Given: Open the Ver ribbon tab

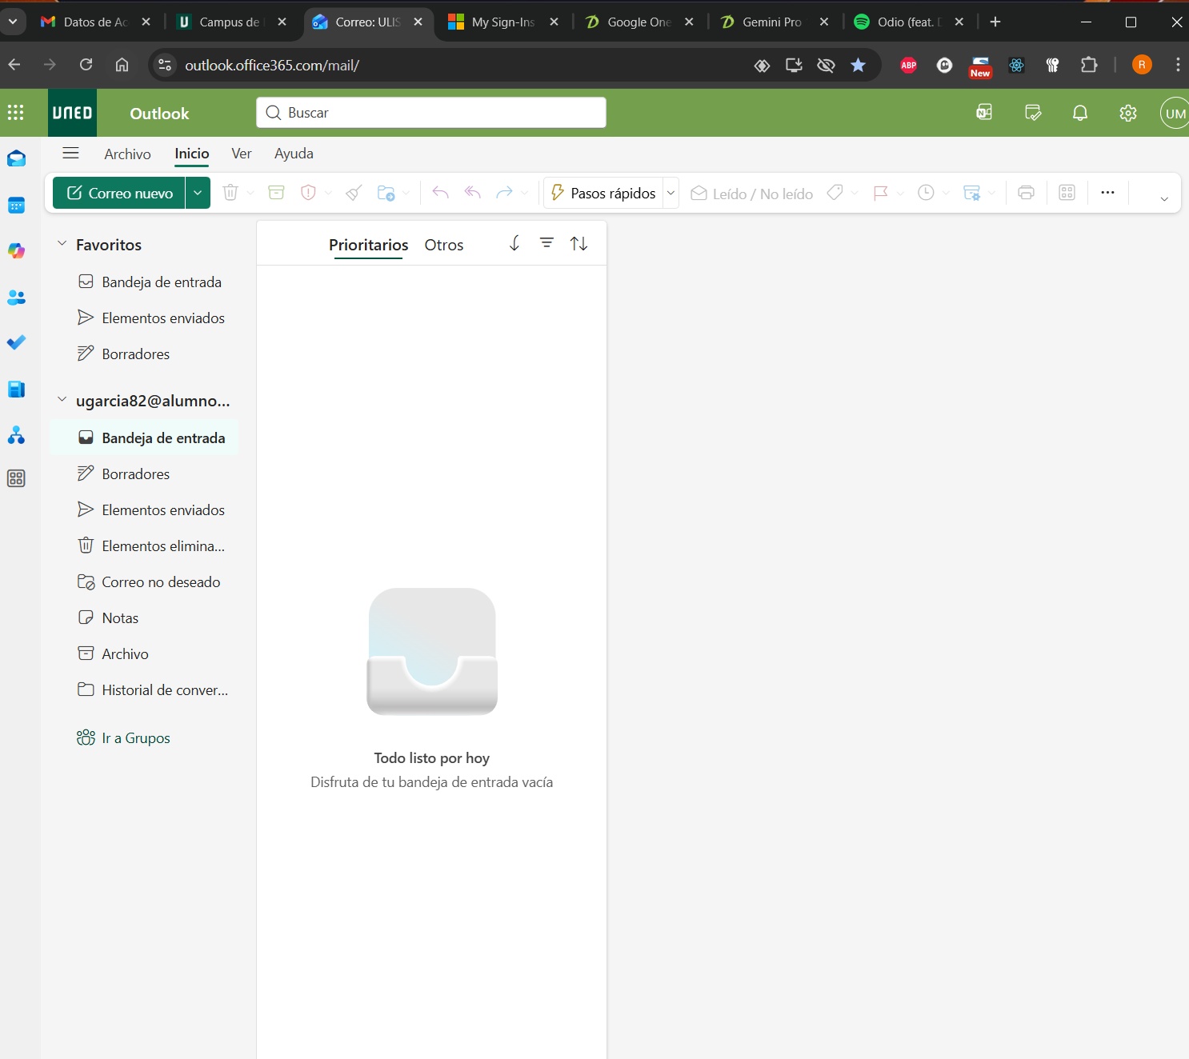Looking at the screenshot, I should (x=241, y=154).
